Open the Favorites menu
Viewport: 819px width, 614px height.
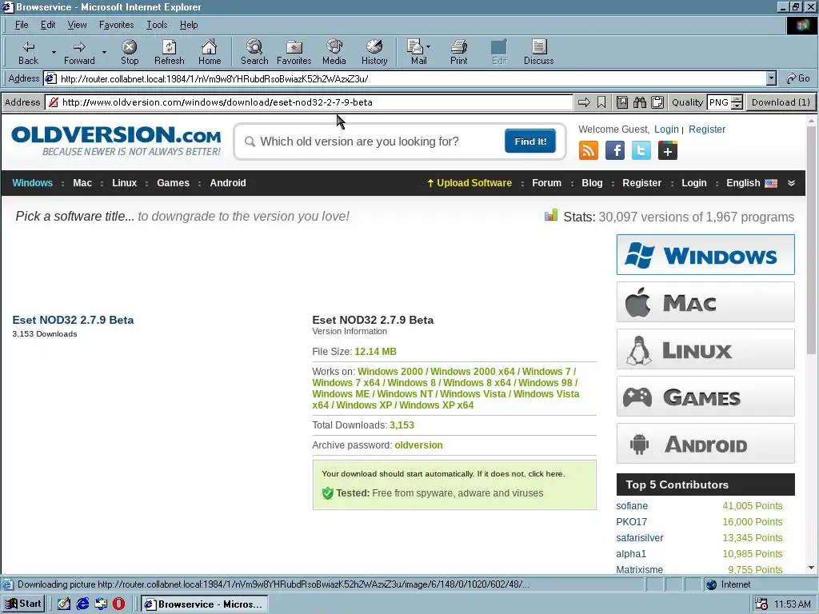click(x=117, y=25)
